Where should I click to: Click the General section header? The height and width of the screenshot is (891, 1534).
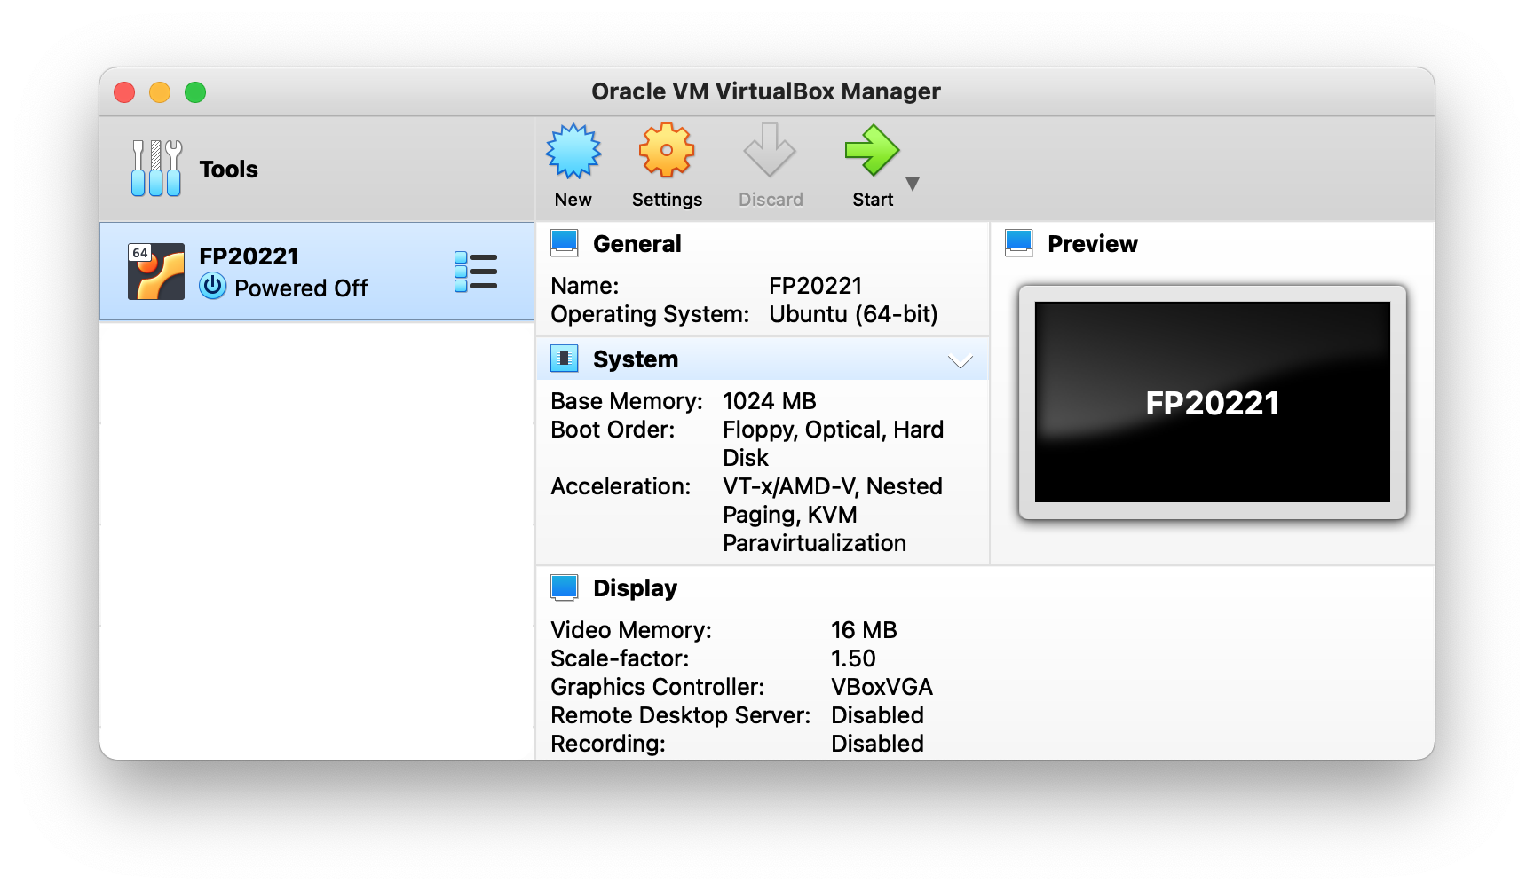(x=637, y=244)
